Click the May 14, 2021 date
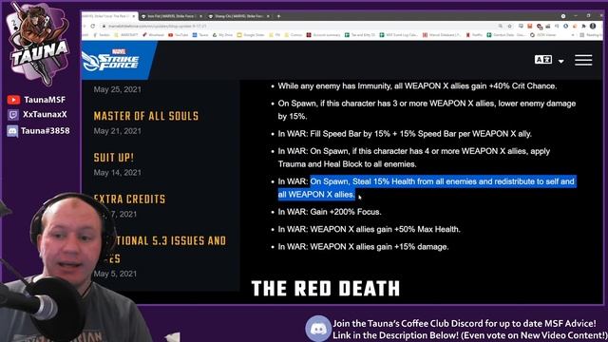This screenshot has height=342, width=608. click(117, 173)
